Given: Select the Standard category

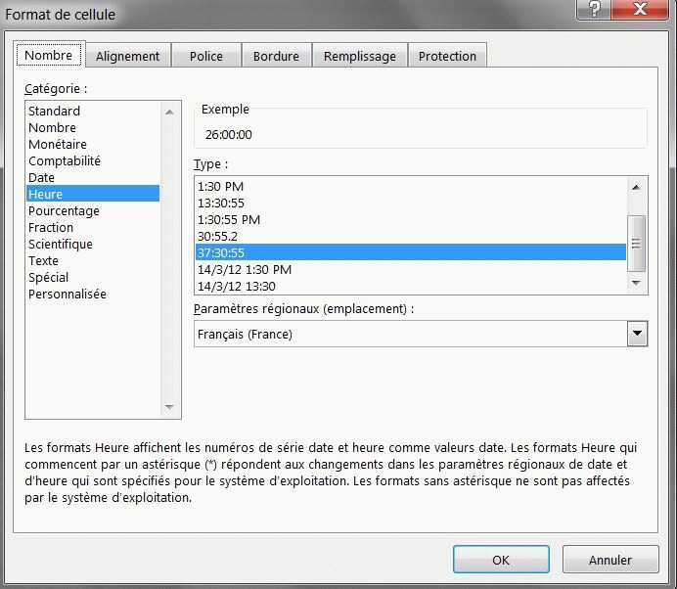Looking at the screenshot, I should click(92, 111).
